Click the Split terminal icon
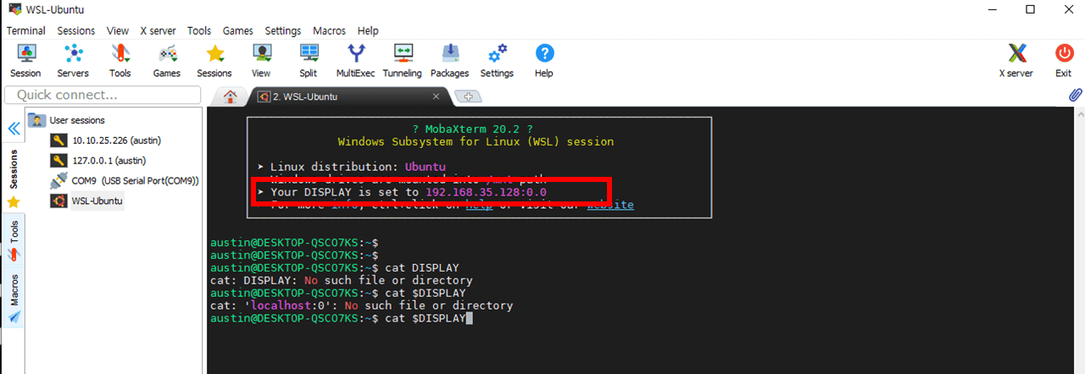This screenshot has height=374, width=1085. (309, 61)
